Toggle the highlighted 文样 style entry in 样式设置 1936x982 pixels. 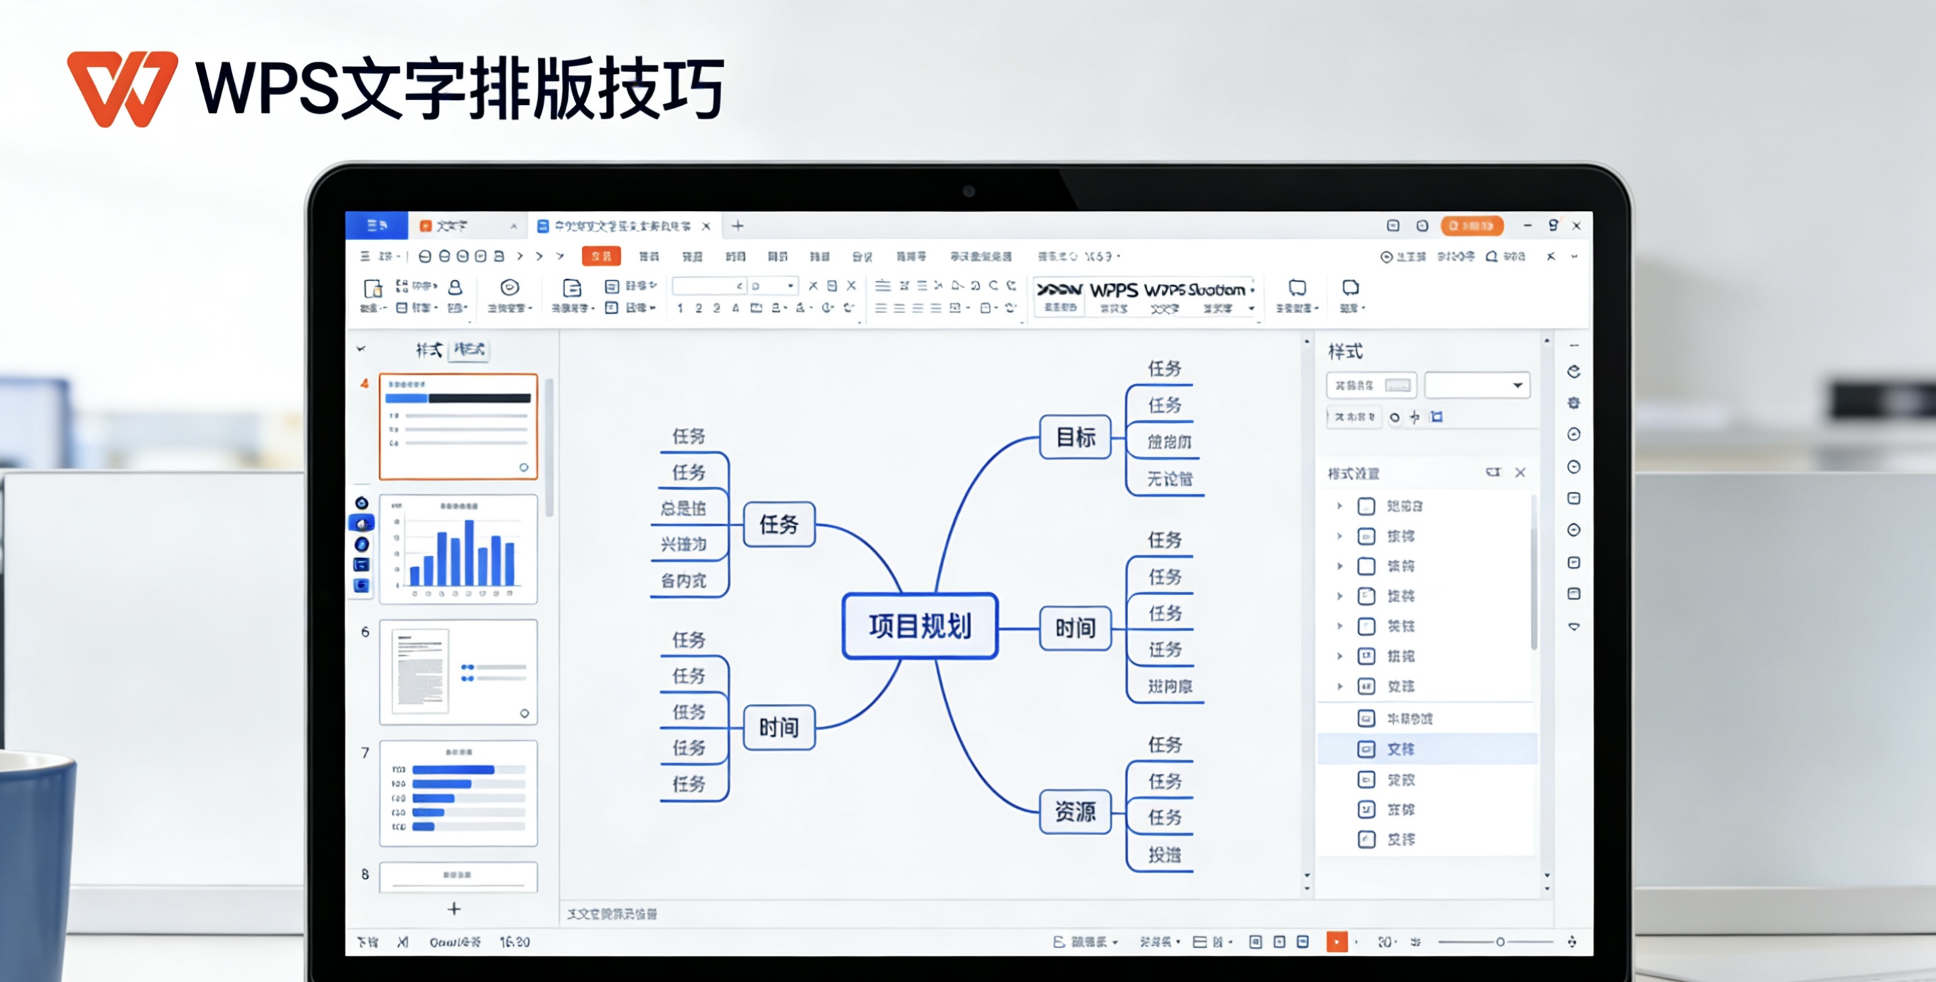coord(1428,749)
